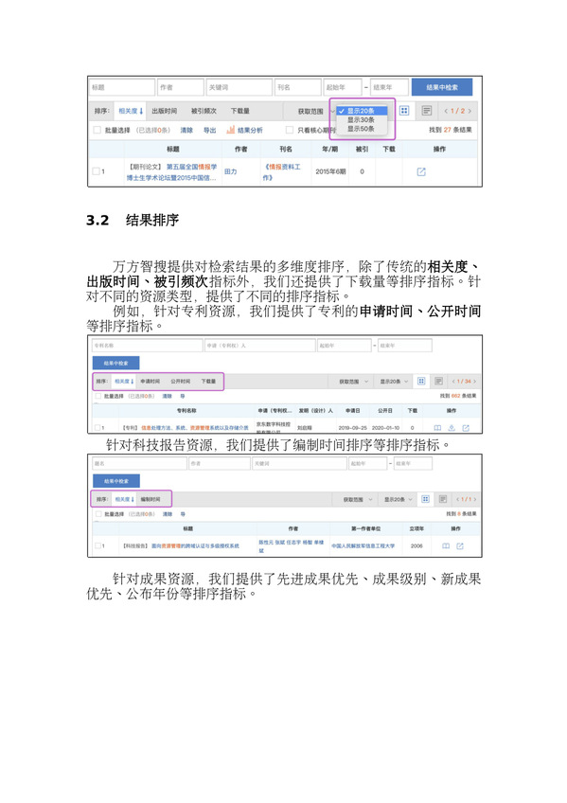Click next-page arrow beside 1/34 pager

pyautogui.click(x=475, y=381)
